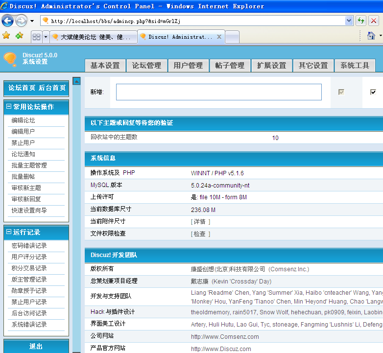Go to 后台首页 link
This screenshot has height=353, width=383.
52,88
